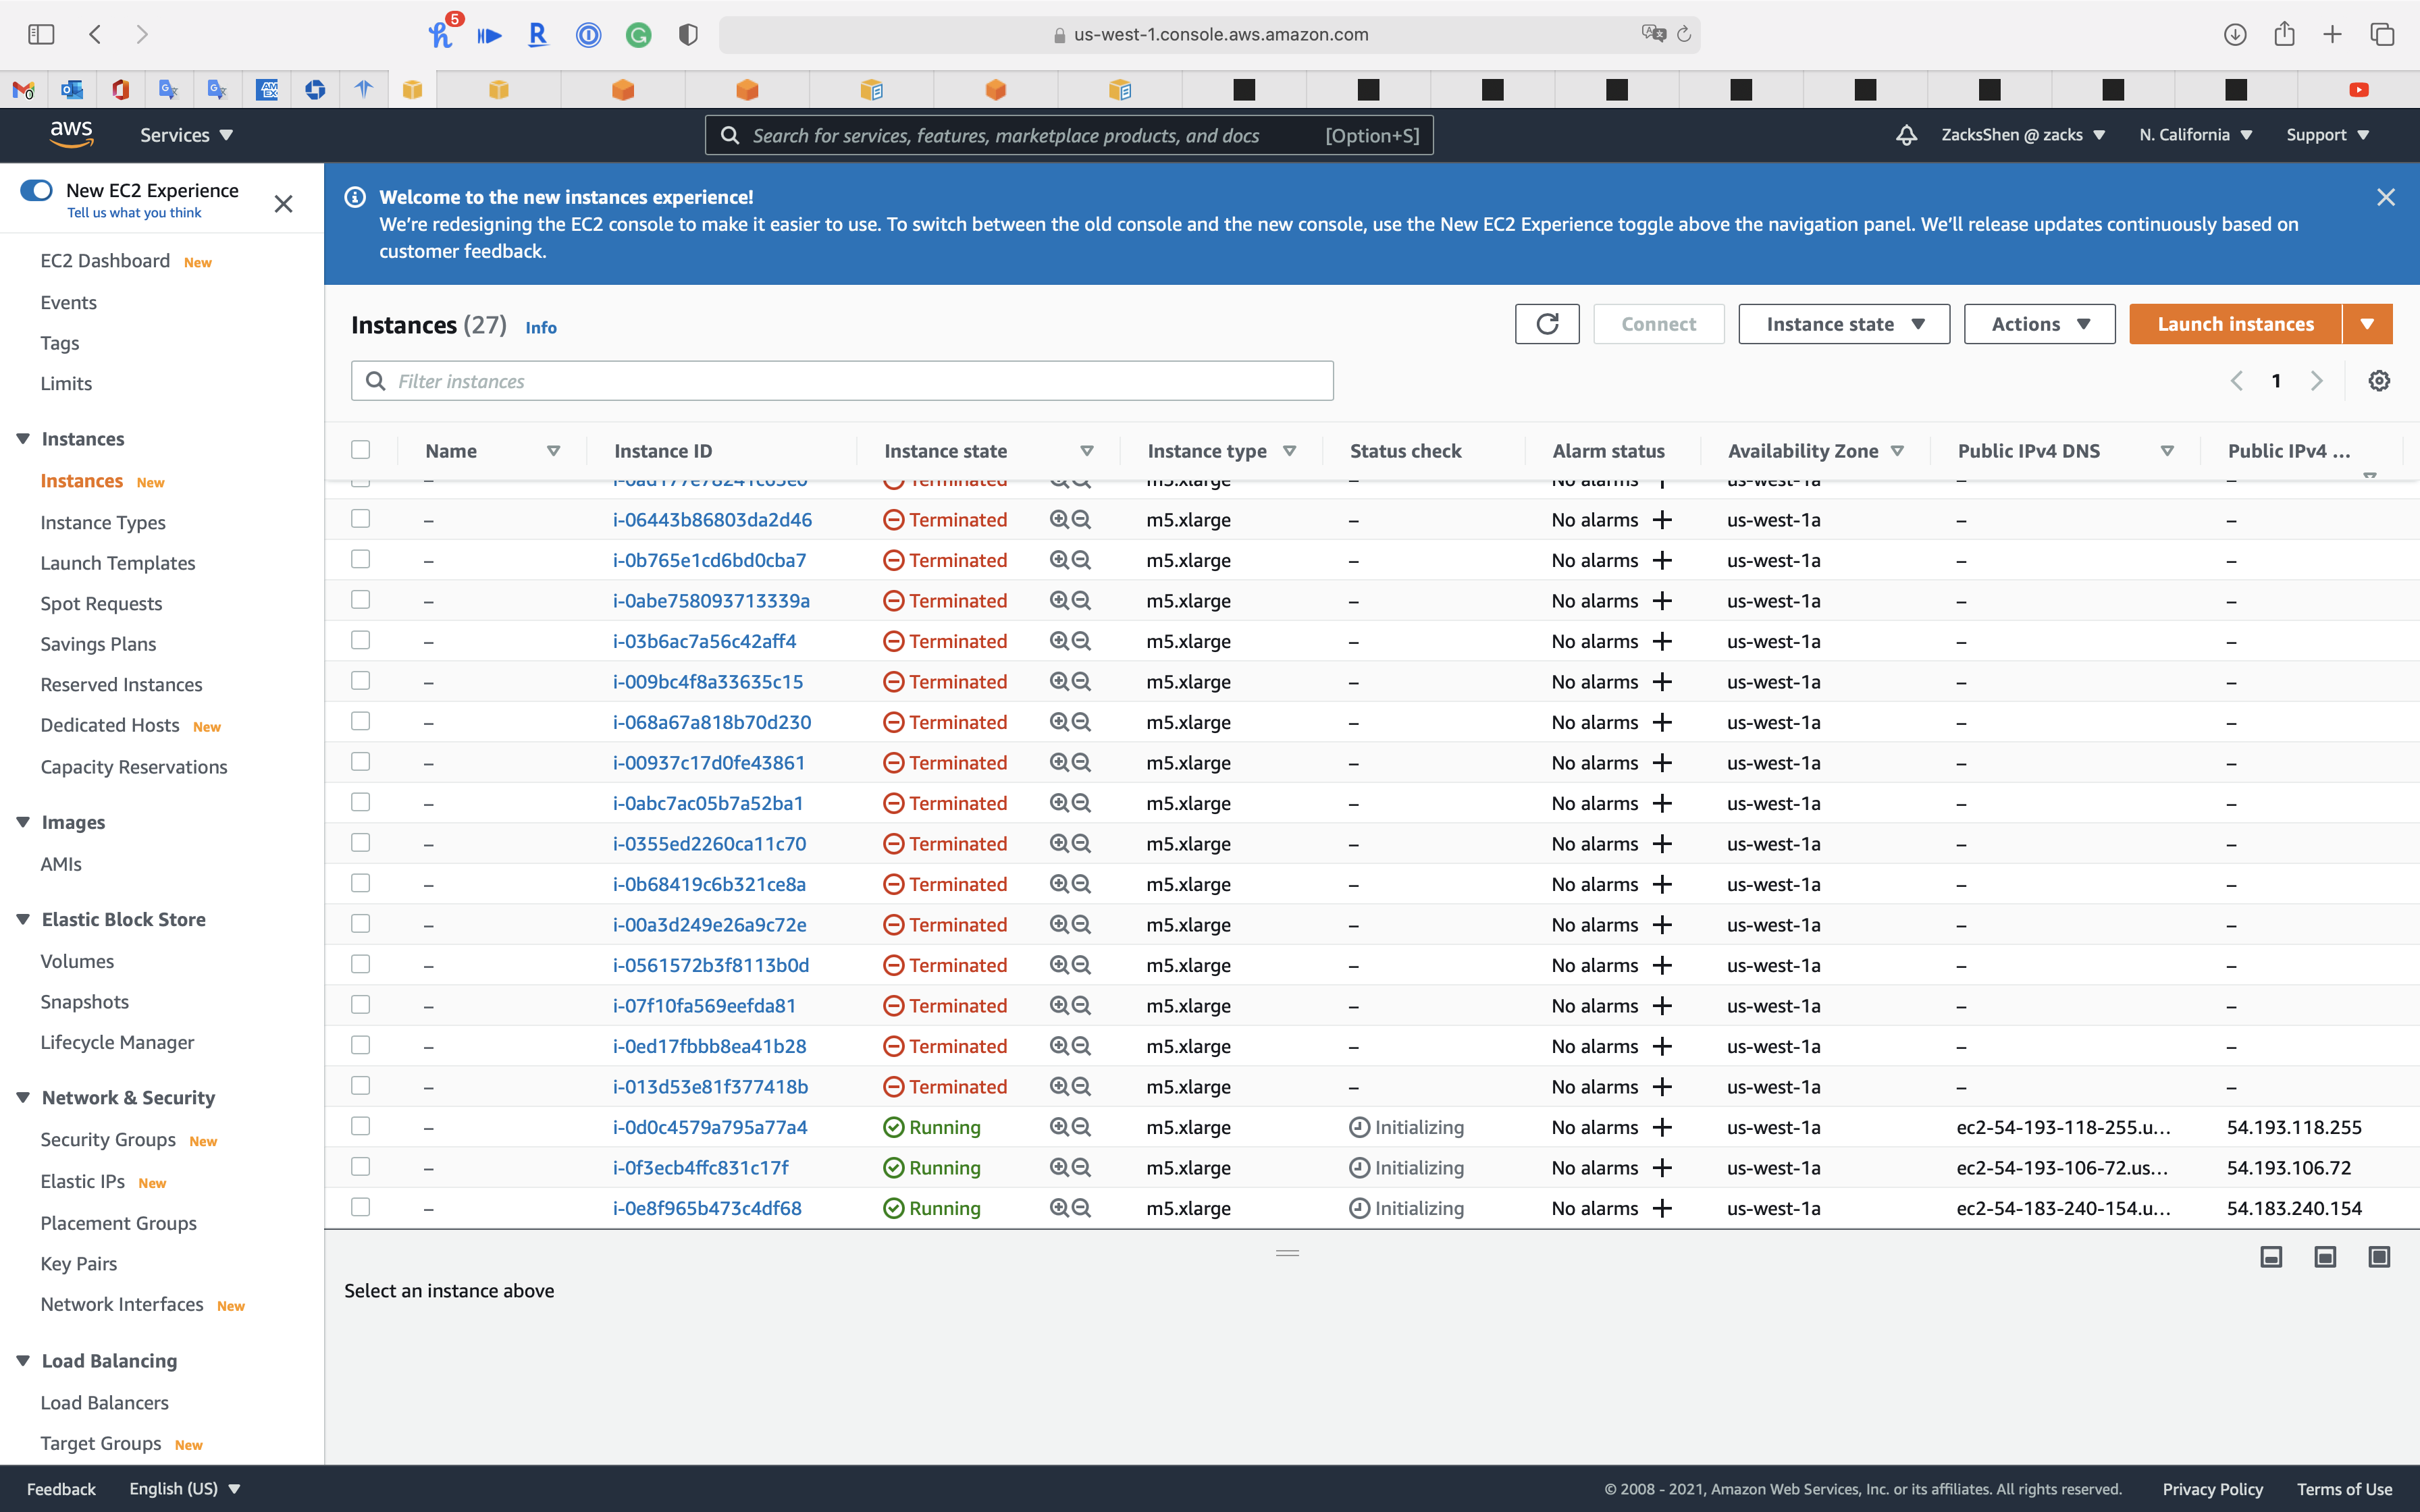Open the Instance state dropdown button
Screen dimensions: 2420x1512
click(1843, 324)
